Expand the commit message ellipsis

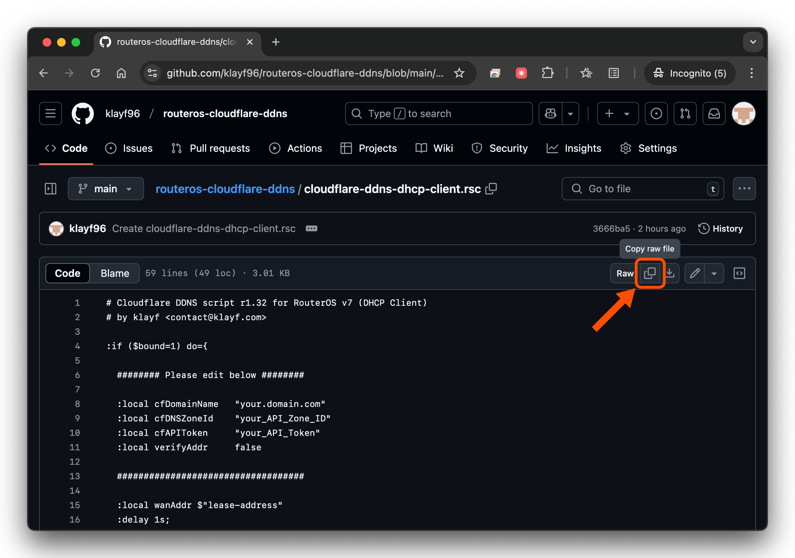point(311,228)
